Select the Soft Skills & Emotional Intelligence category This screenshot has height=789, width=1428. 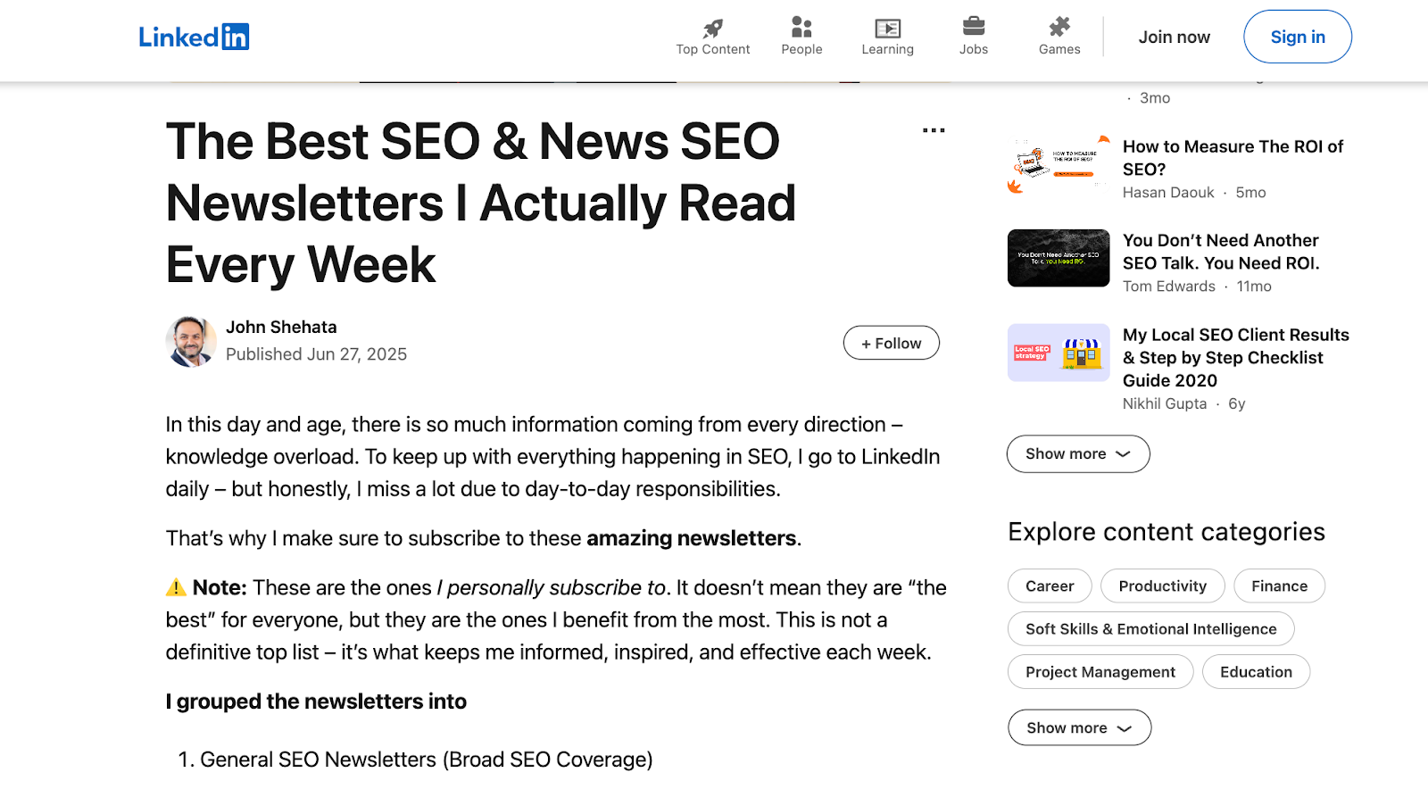click(x=1150, y=628)
